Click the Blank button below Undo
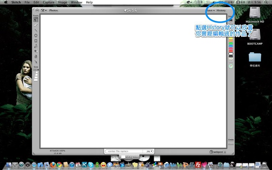The height and width of the screenshot is (170, 272). coord(231,144)
